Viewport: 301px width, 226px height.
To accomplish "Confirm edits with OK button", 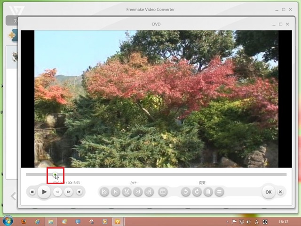I will pyautogui.click(x=268, y=192).
